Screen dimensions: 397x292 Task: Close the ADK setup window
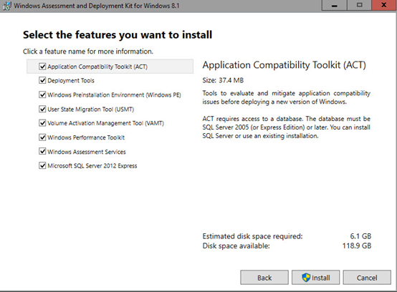(x=384, y=5)
